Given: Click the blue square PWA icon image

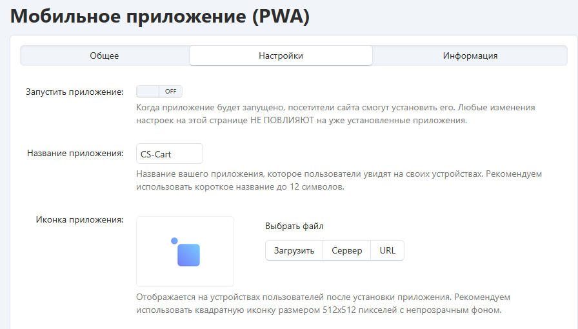Looking at the screenshot, I should tap(188, 255).
